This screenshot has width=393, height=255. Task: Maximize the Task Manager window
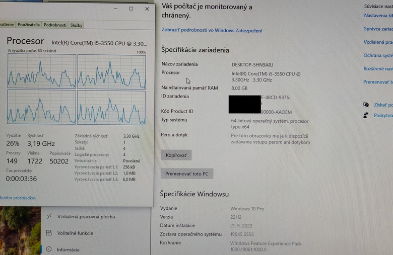(x=131, y=9)
